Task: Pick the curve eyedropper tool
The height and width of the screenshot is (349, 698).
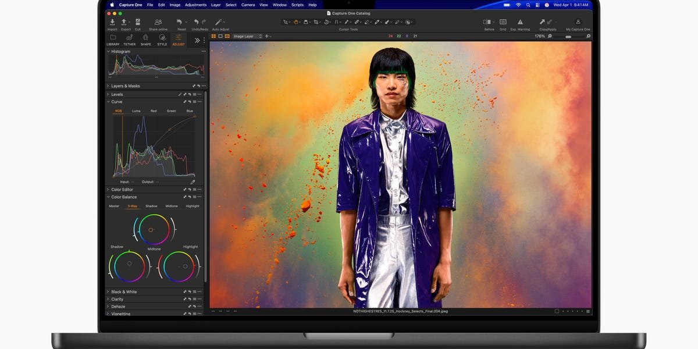Action: (193, 182)
